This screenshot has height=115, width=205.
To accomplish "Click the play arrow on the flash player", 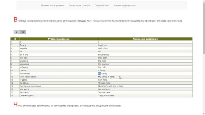I will 23,32.
